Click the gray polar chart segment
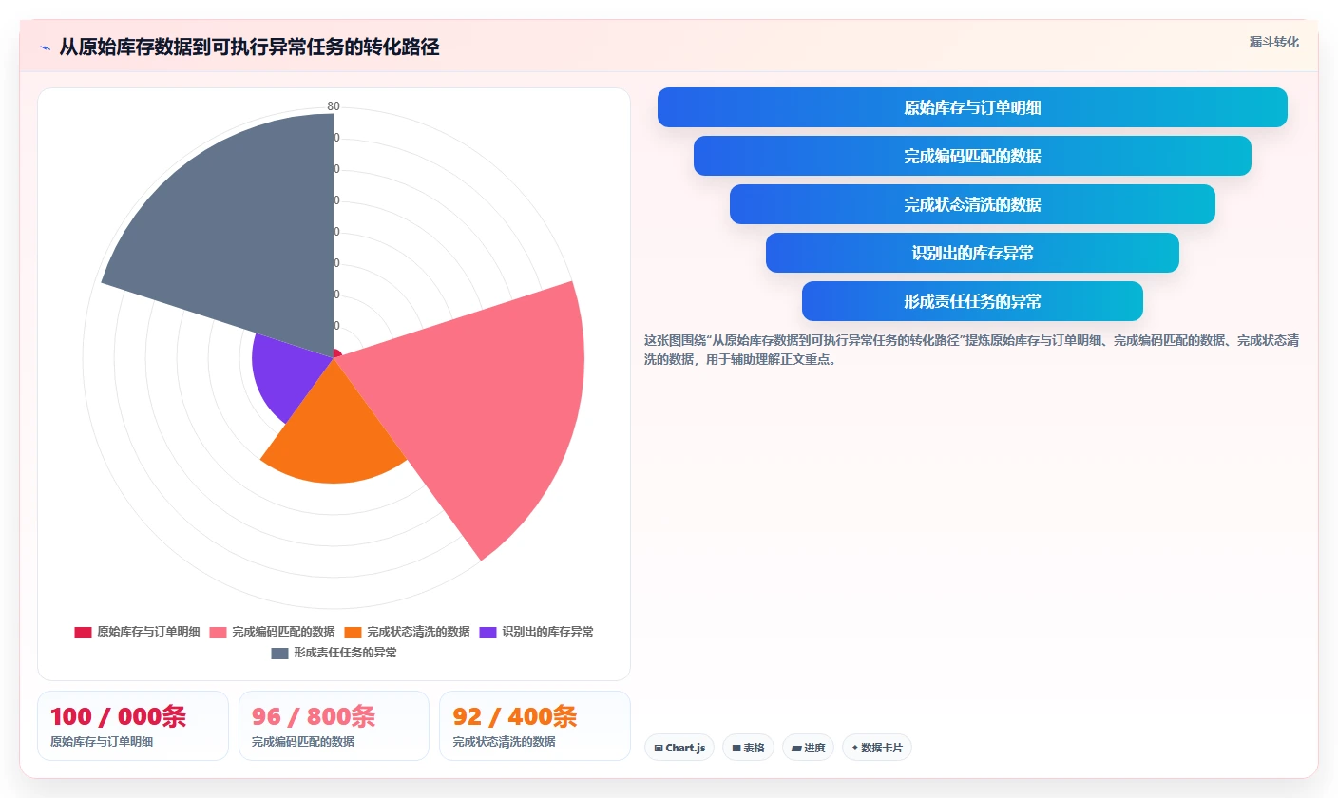 click(247, 228)
